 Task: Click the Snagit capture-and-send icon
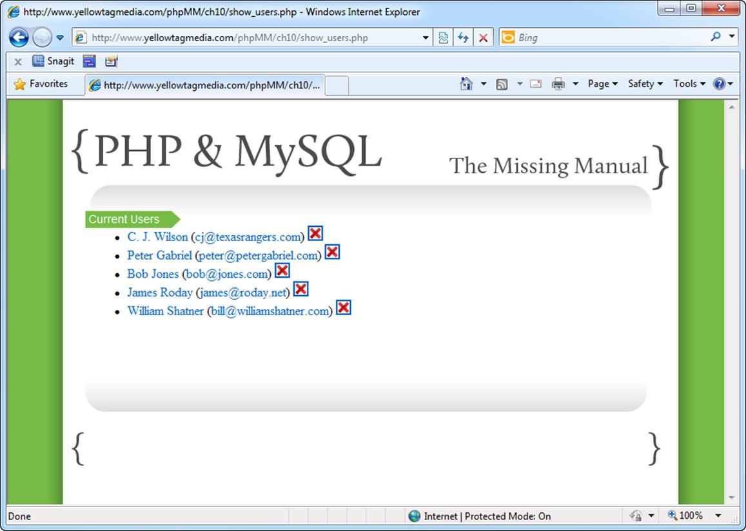point(112,61)
